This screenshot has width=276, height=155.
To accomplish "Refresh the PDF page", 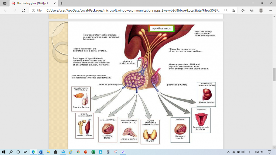I will click(x=23, y=10).
